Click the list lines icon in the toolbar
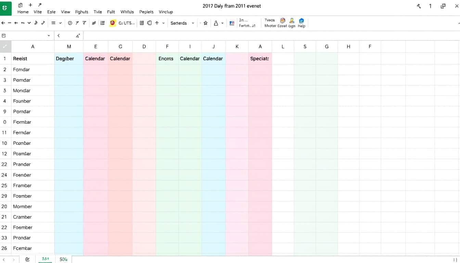The image size is (460, 263). click(x=102, y=23)
